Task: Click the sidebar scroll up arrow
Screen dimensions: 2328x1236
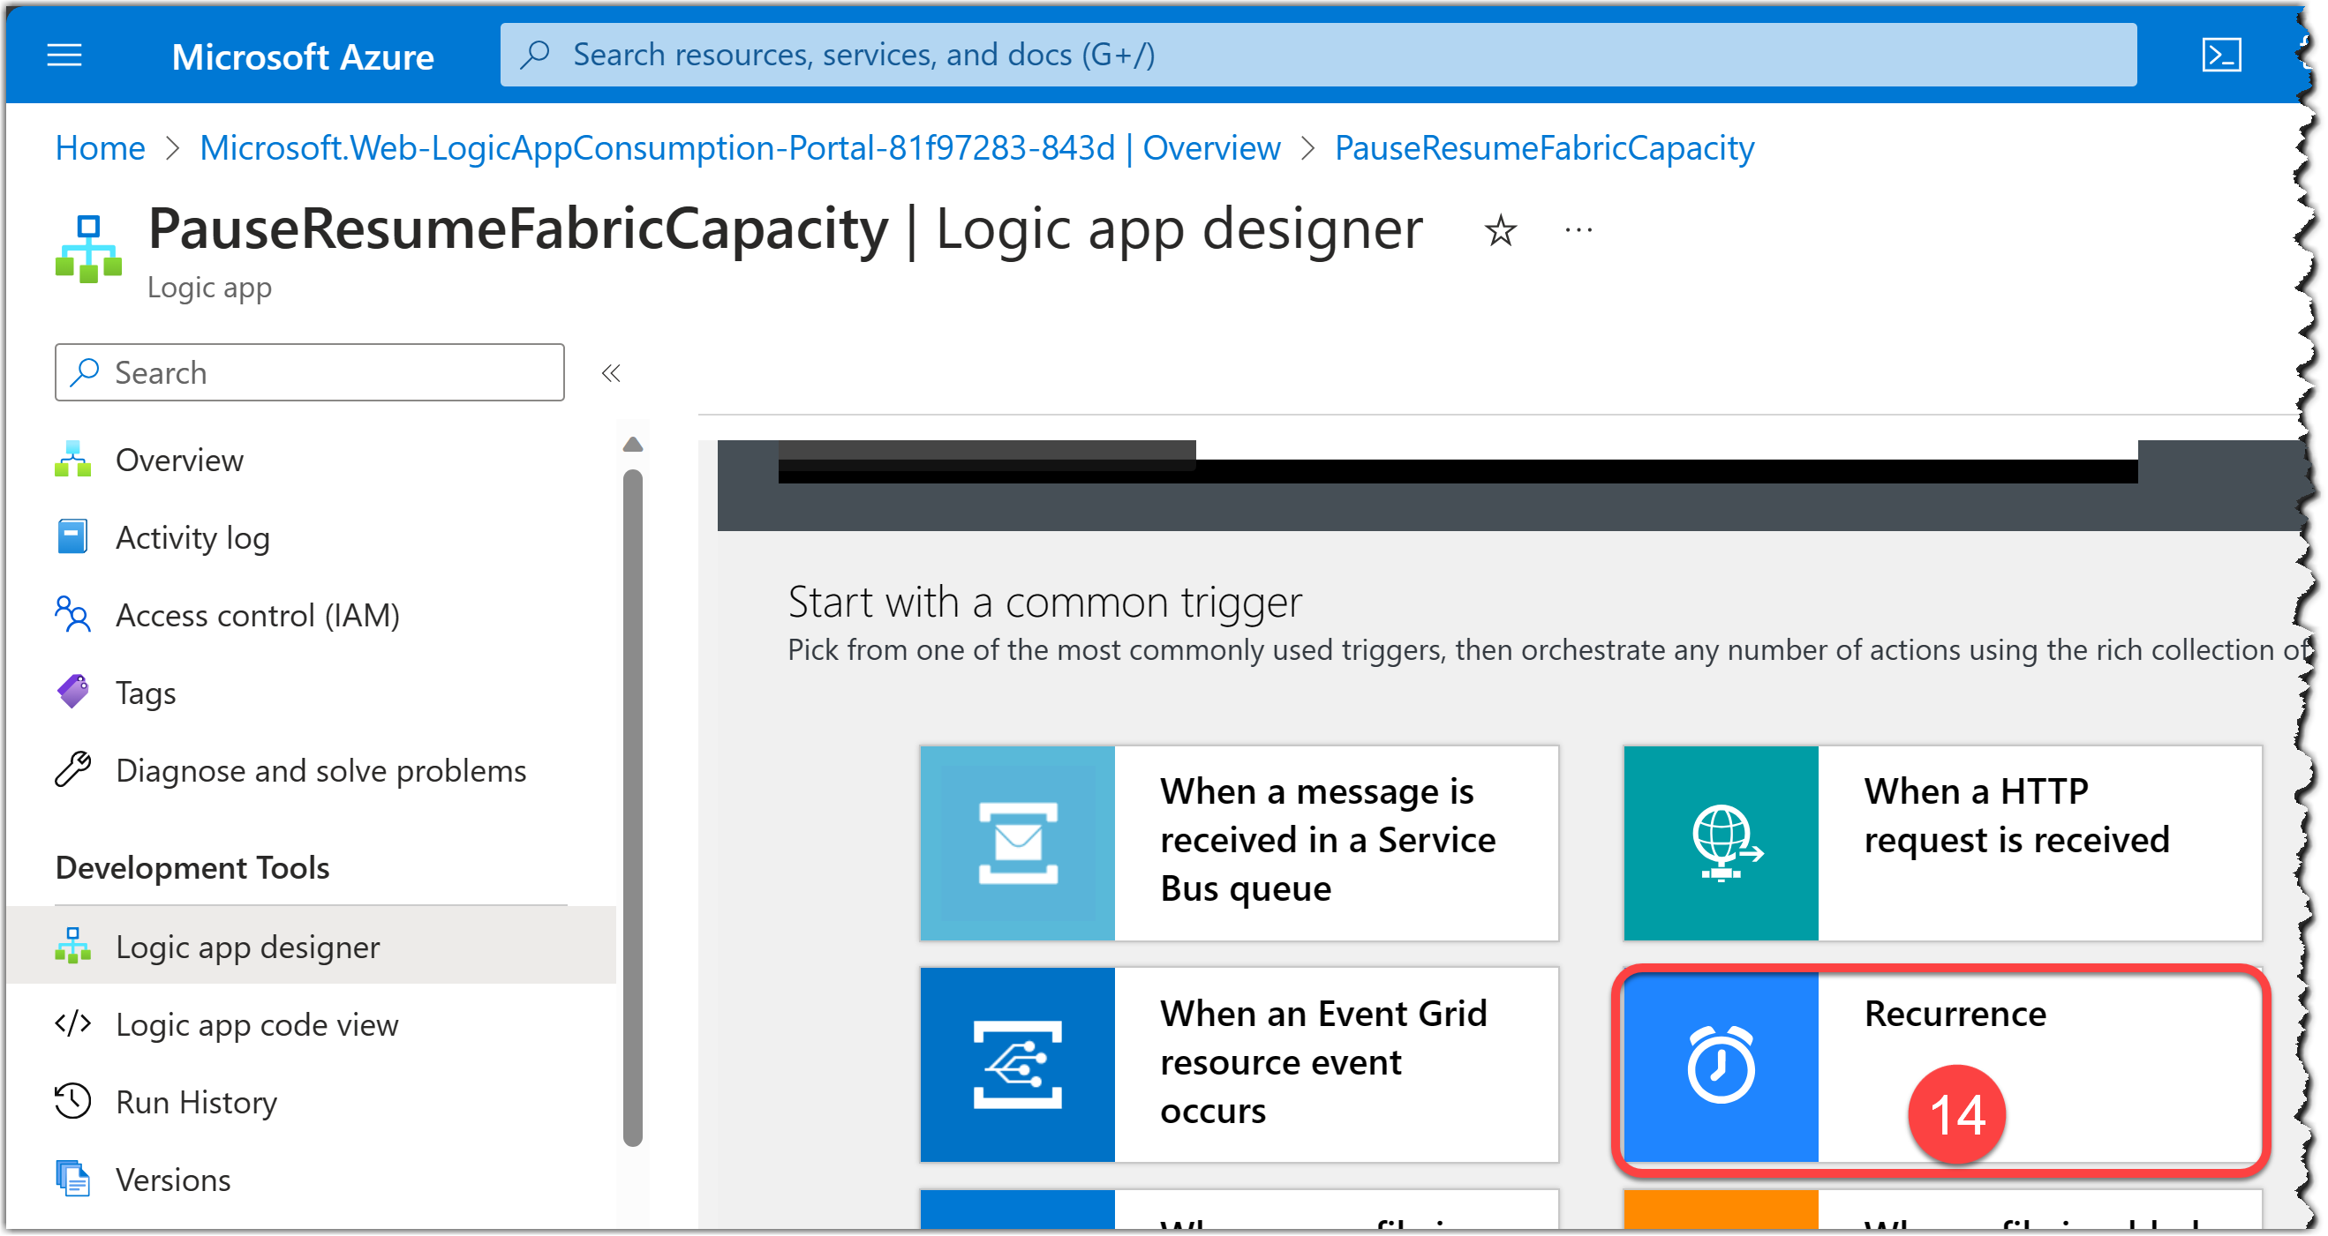Action: pyautogui.click(x=634, y=445)
